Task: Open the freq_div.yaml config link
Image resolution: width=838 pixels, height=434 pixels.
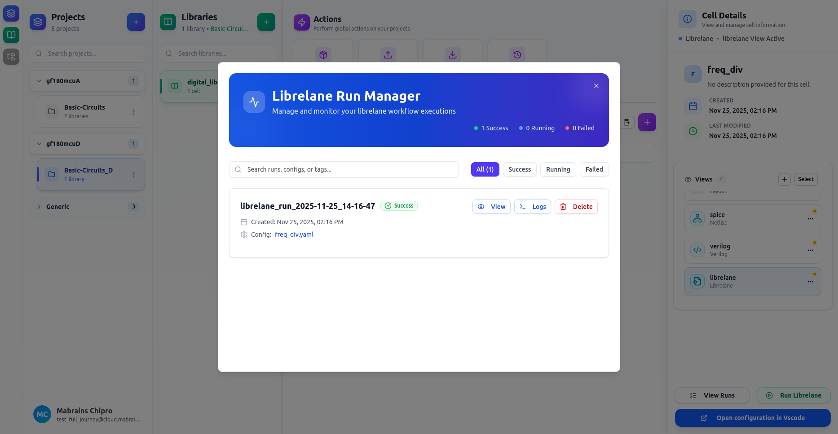Action: coord(294,234)
